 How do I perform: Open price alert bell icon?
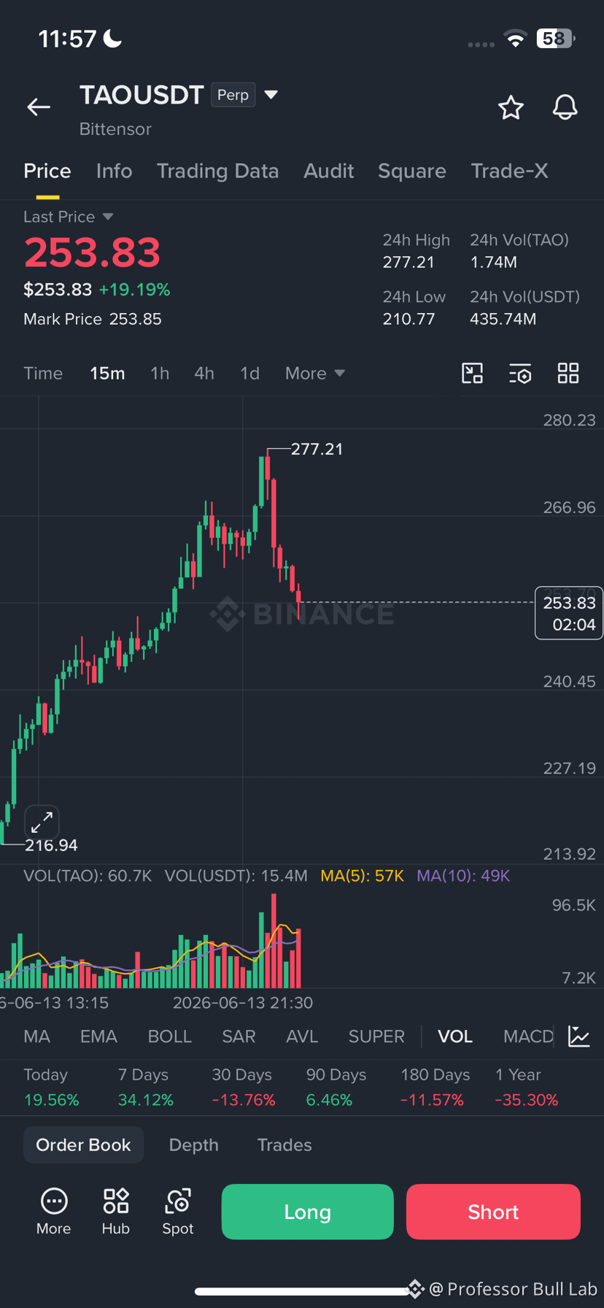pyautogui.click(x=565, y=107)
